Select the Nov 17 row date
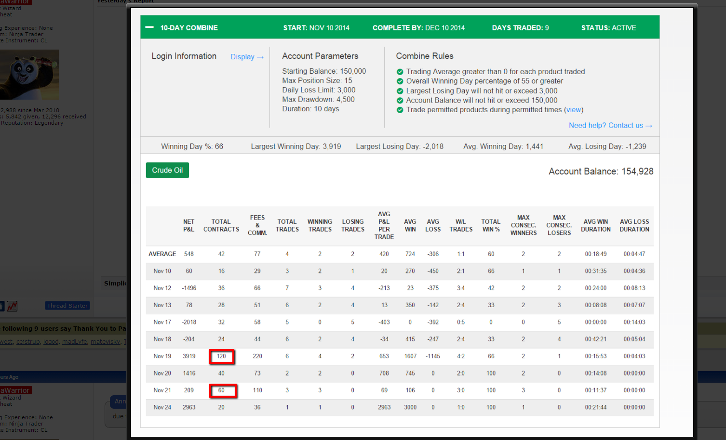The height and width of the screenshot is (440, 726). coord(162,322)
